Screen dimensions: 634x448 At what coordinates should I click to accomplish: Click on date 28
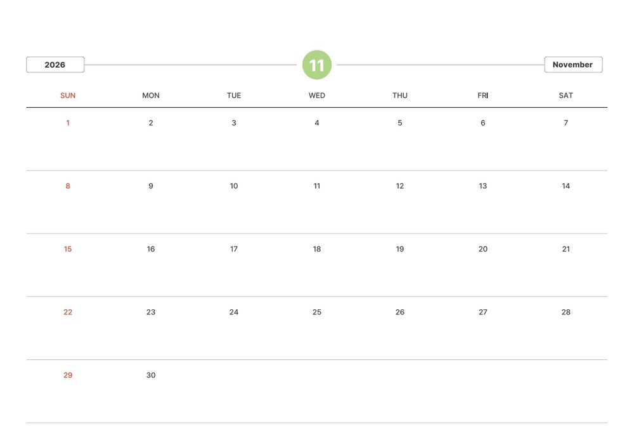(x=566, y=312)
